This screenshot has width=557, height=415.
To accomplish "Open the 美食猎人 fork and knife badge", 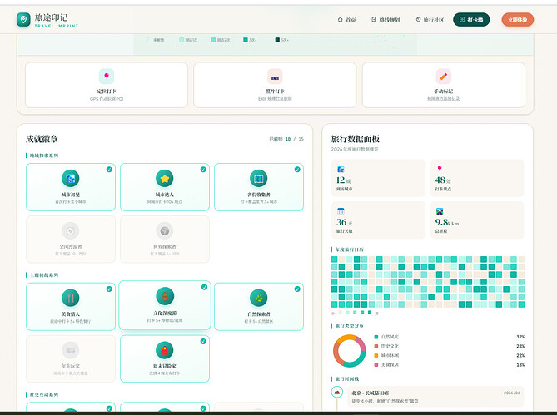I will [71, 298].
